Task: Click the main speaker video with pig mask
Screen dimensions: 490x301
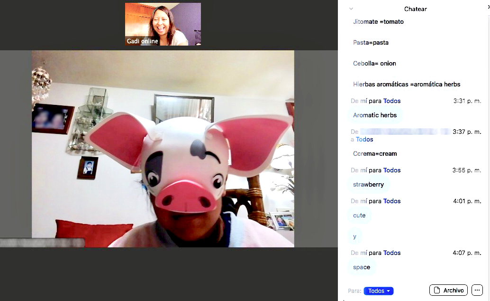Action: click(x=163, y=149)
